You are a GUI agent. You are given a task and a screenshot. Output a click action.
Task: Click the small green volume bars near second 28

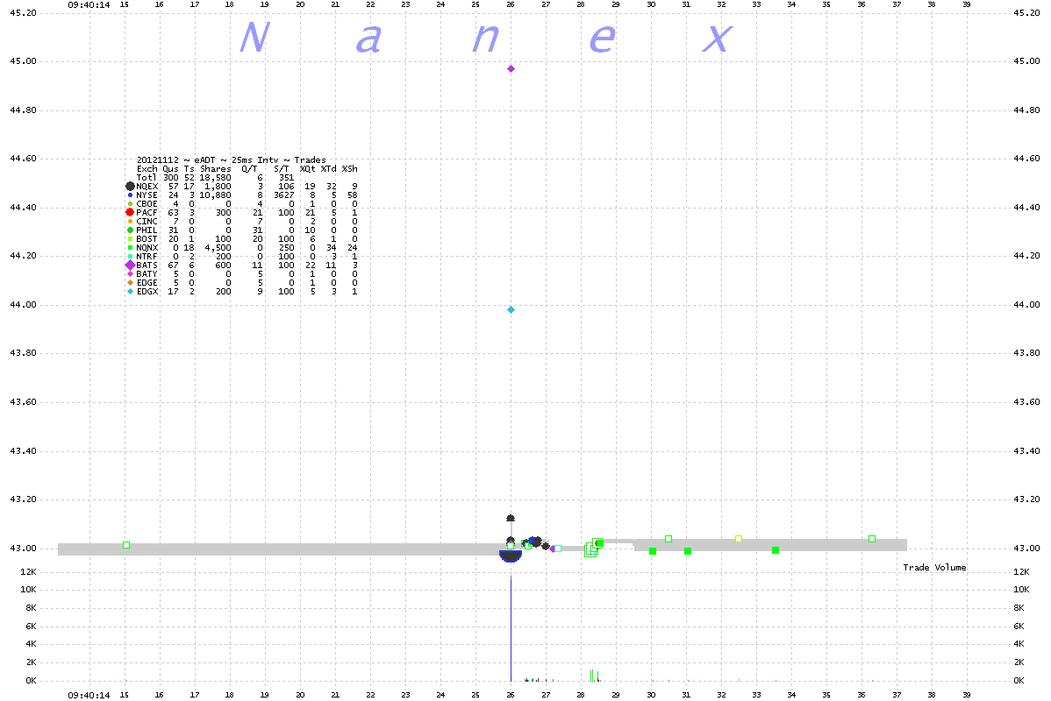pos(594,675)
